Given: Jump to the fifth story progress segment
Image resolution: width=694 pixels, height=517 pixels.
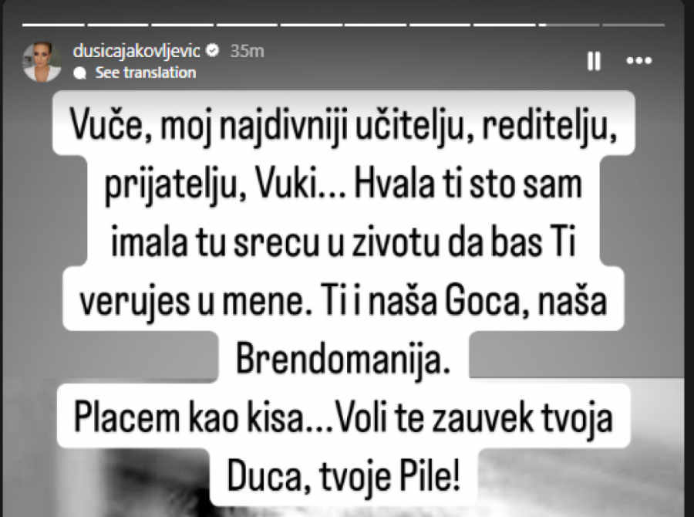Looking at the screenshot, I should tap(312, 25).
